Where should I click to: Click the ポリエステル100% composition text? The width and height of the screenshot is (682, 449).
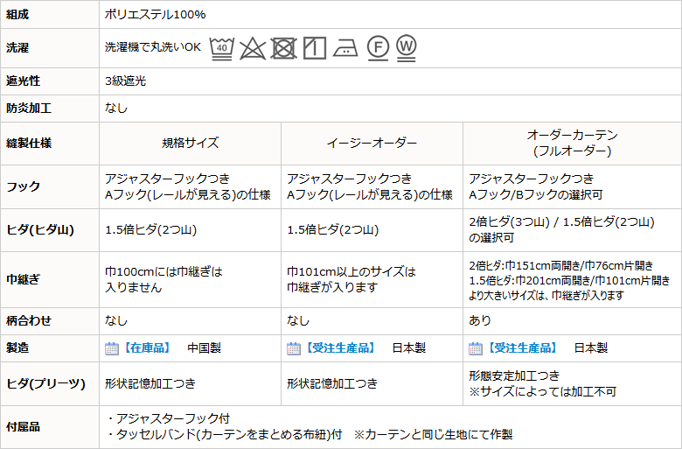pyautogui.click(x=156, y=15)
